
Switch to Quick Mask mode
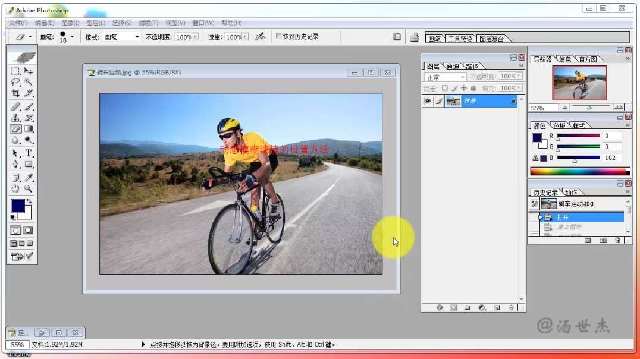coord(28,231)
